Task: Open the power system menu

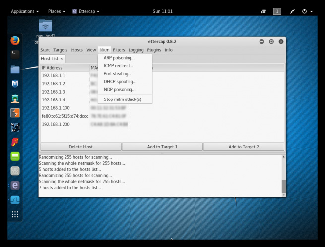Action: (307, 11)
